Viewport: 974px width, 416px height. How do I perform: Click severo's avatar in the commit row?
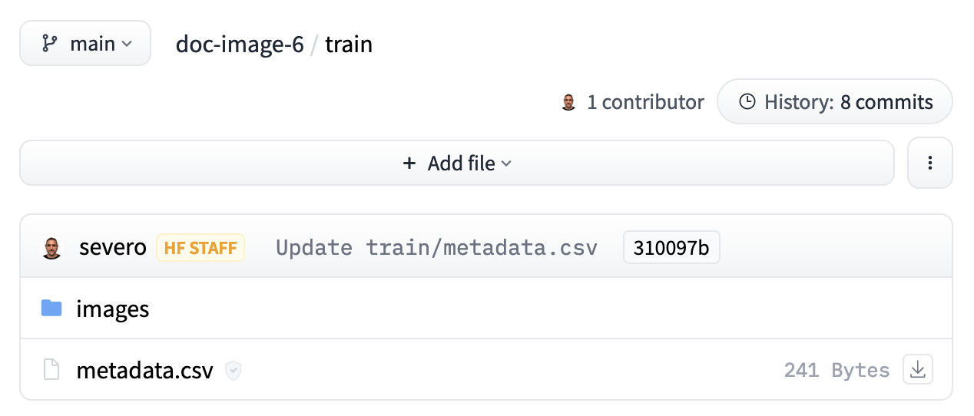pos(51,247)
